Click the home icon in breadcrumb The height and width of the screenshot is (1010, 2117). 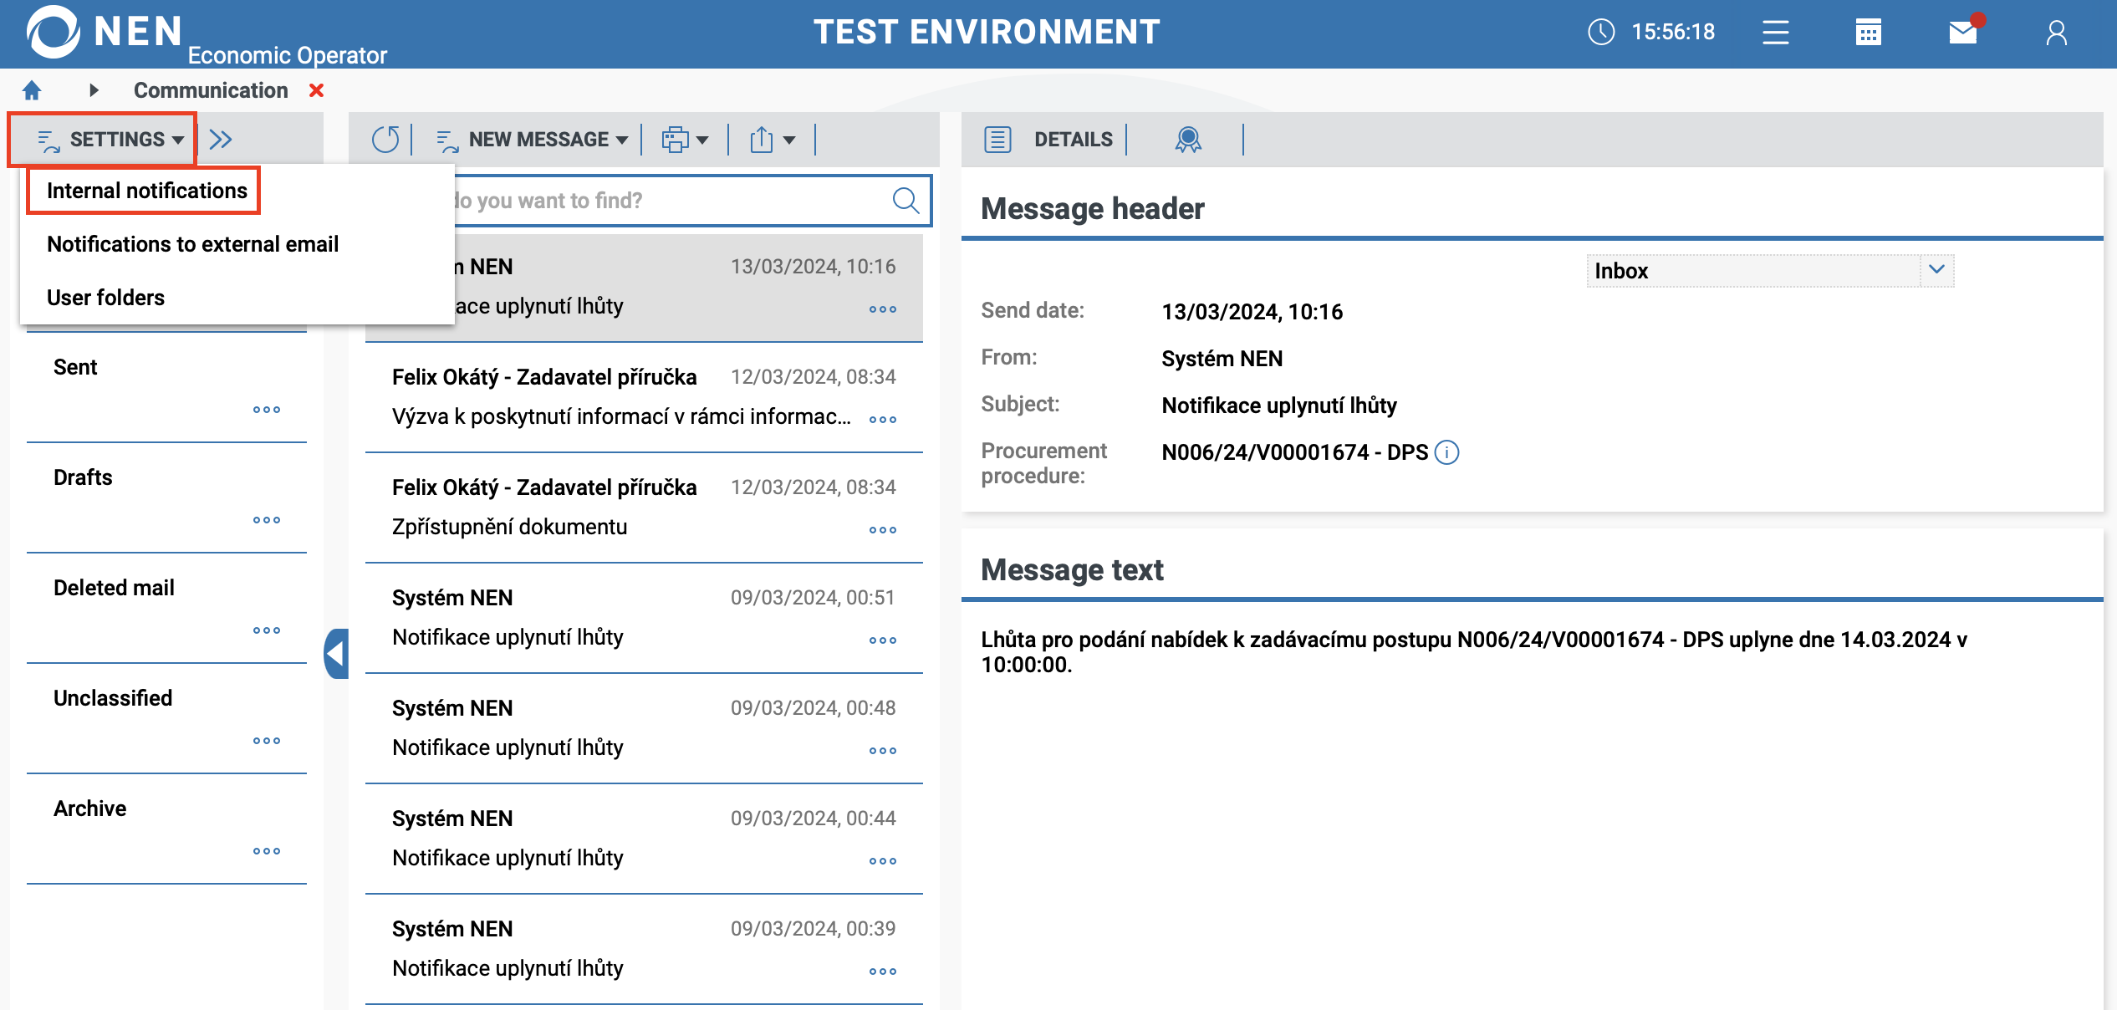coord(32,90)
